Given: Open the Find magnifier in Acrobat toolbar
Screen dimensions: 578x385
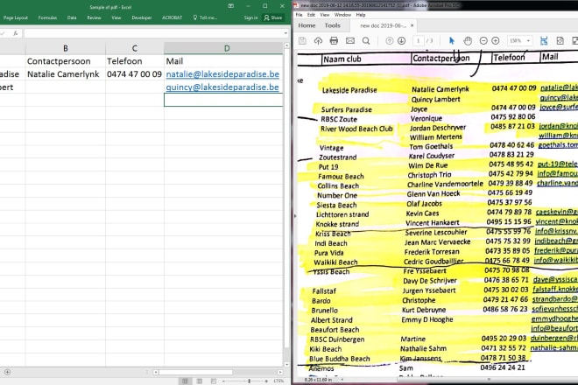Looking at the screenshot, I should pos(366,40).
